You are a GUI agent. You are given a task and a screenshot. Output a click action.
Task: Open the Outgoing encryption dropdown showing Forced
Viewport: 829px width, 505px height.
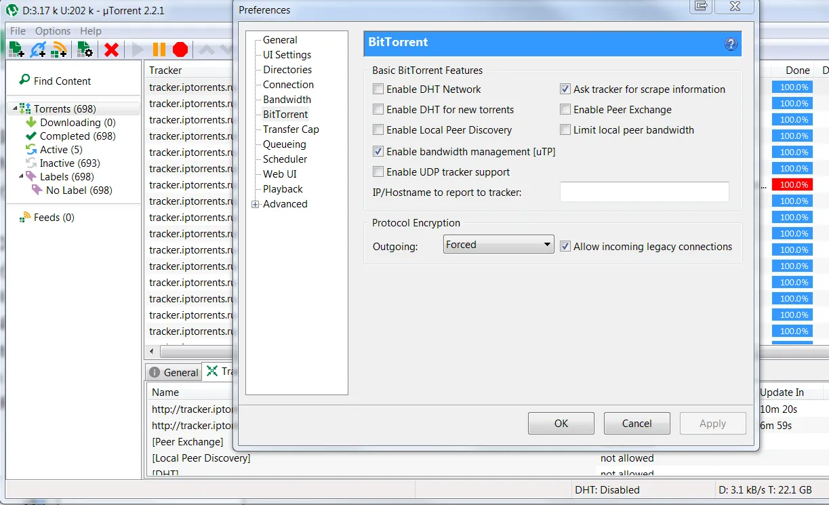tap(499, 245)
